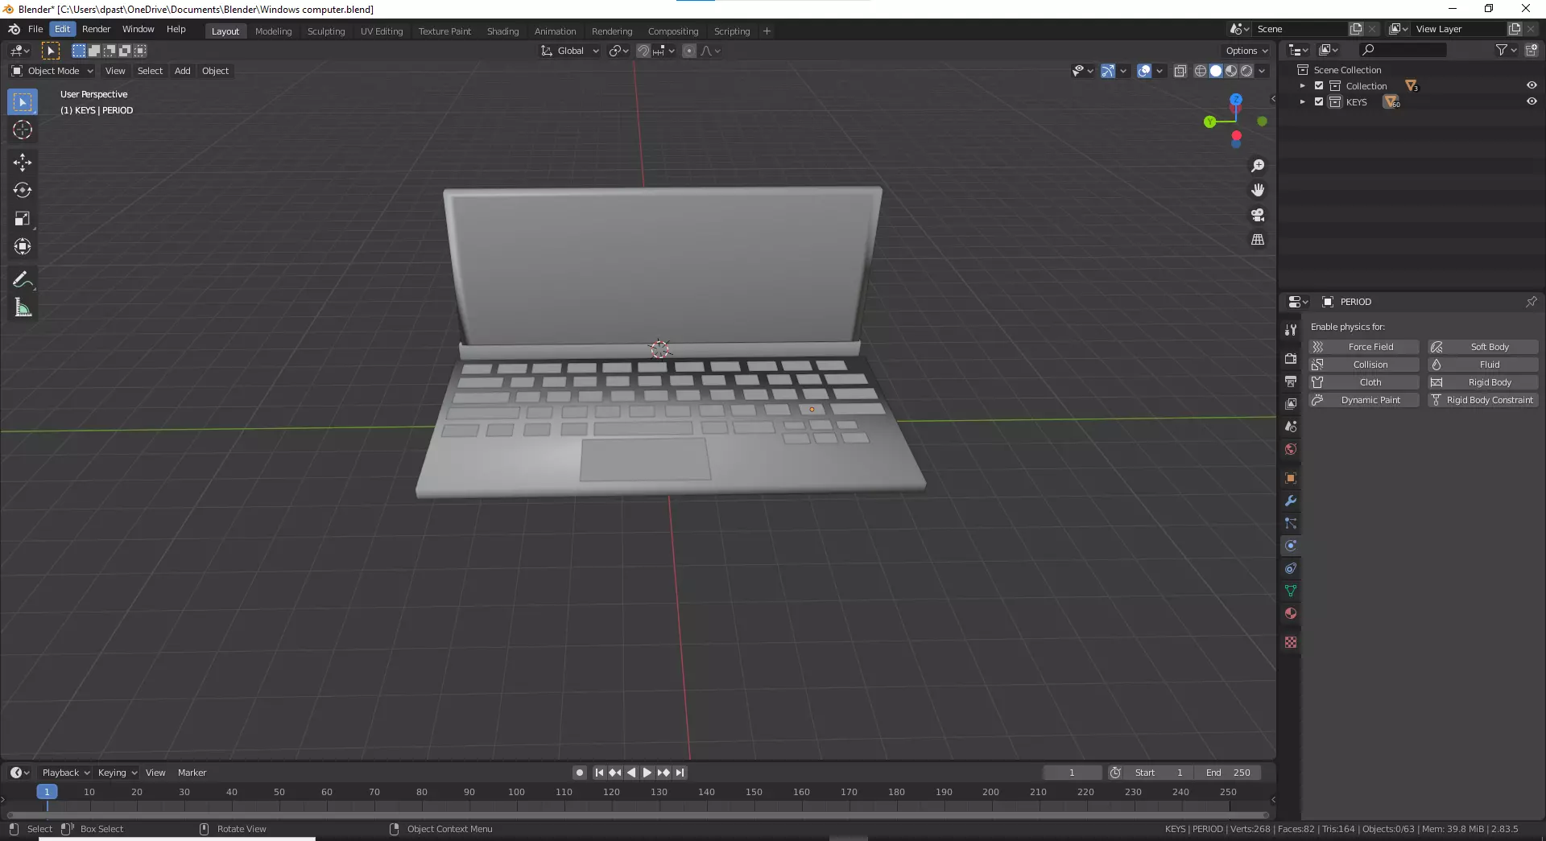Image resolution: width=1546 pixels, height=841 pixels.
Task: Toggle X-ray view button
Action: (1180, 71)
